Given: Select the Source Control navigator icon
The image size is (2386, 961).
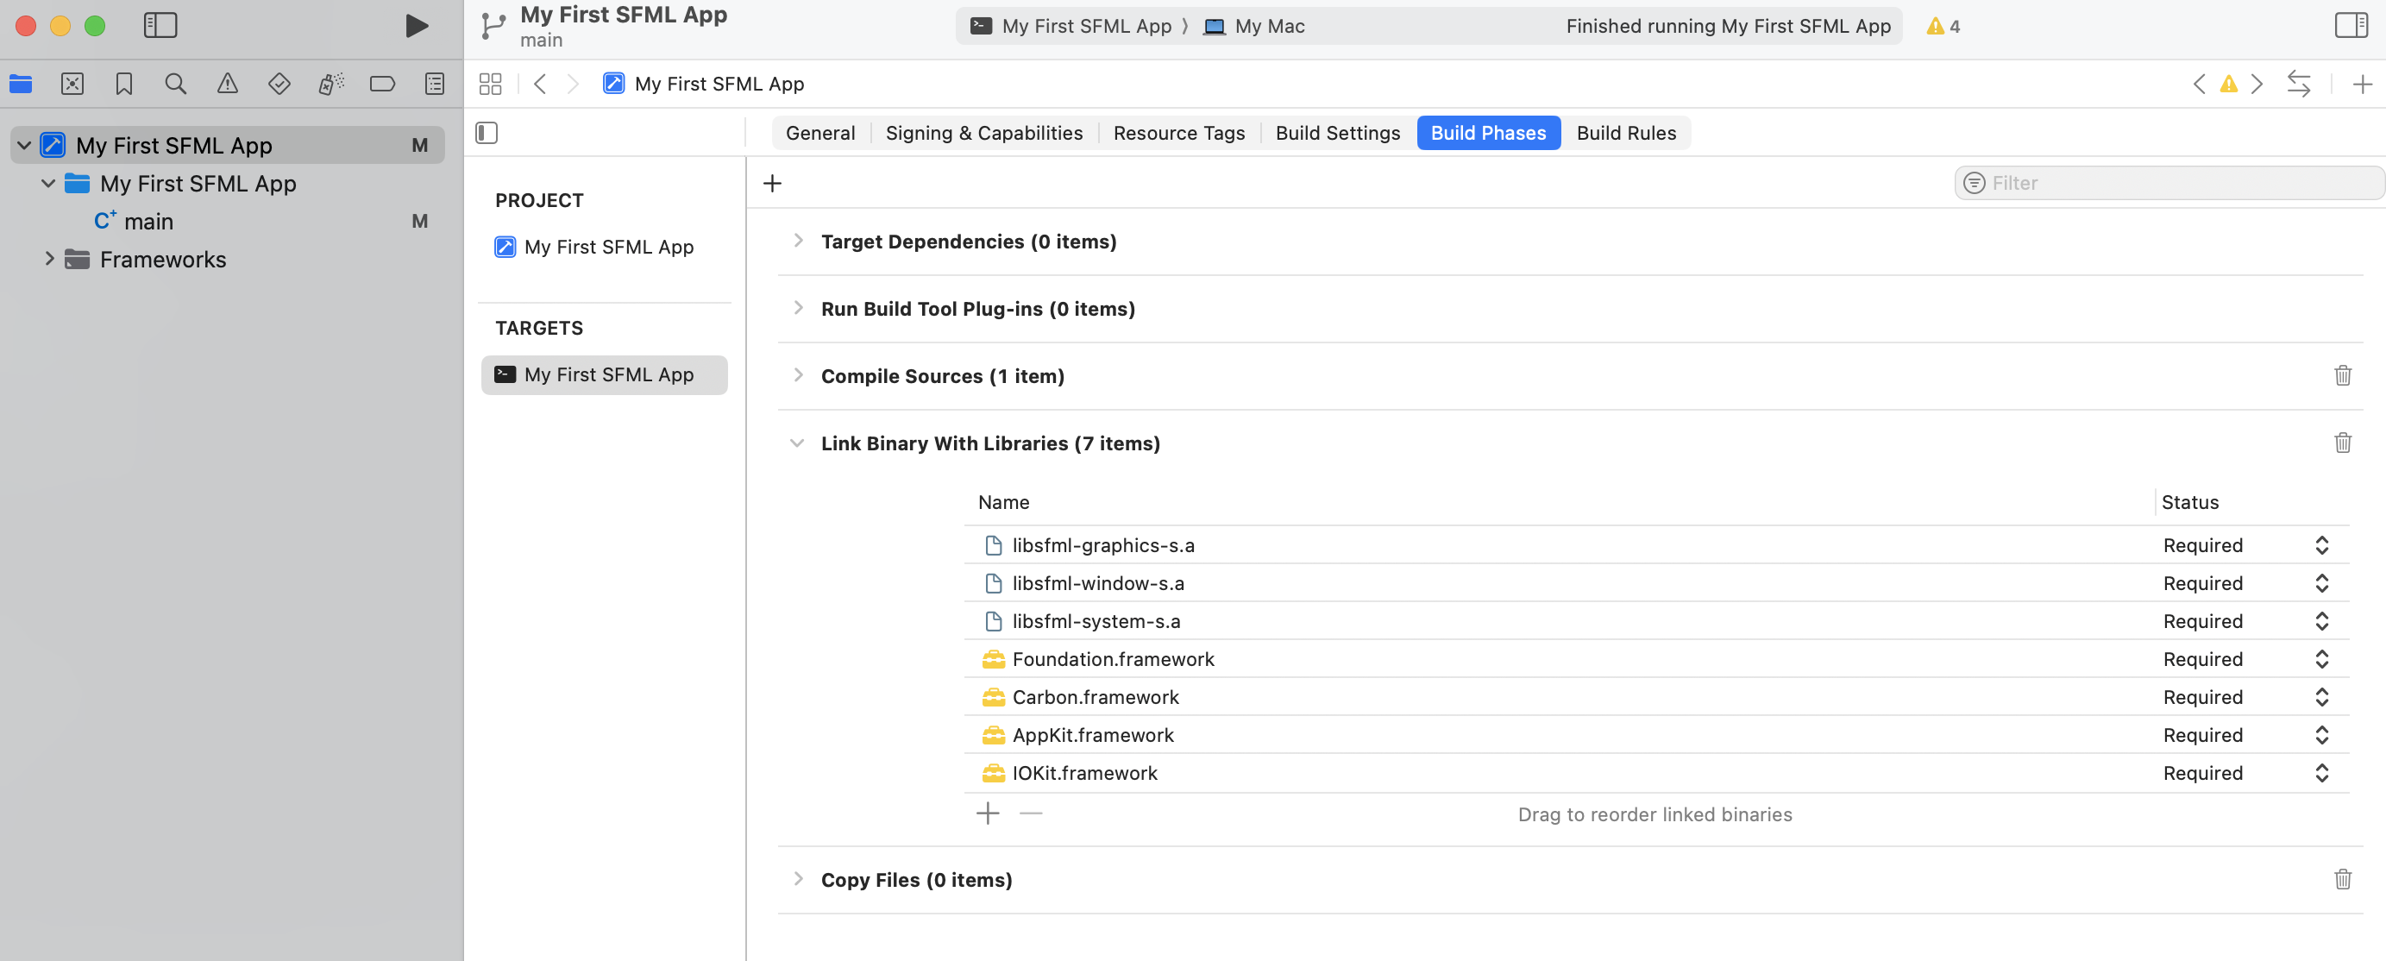Looking at the screenshot, I should pyautogui.click(x=72, y=84).
